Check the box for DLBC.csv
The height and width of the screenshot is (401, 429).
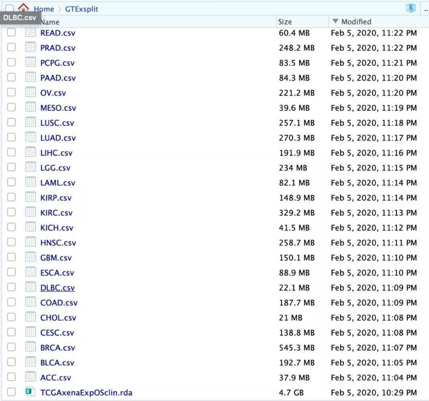coord(11,287)
